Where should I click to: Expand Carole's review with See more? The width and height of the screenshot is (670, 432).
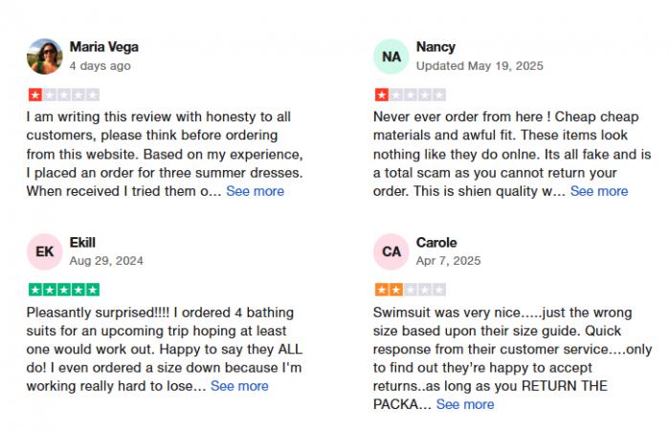(465, 404)
